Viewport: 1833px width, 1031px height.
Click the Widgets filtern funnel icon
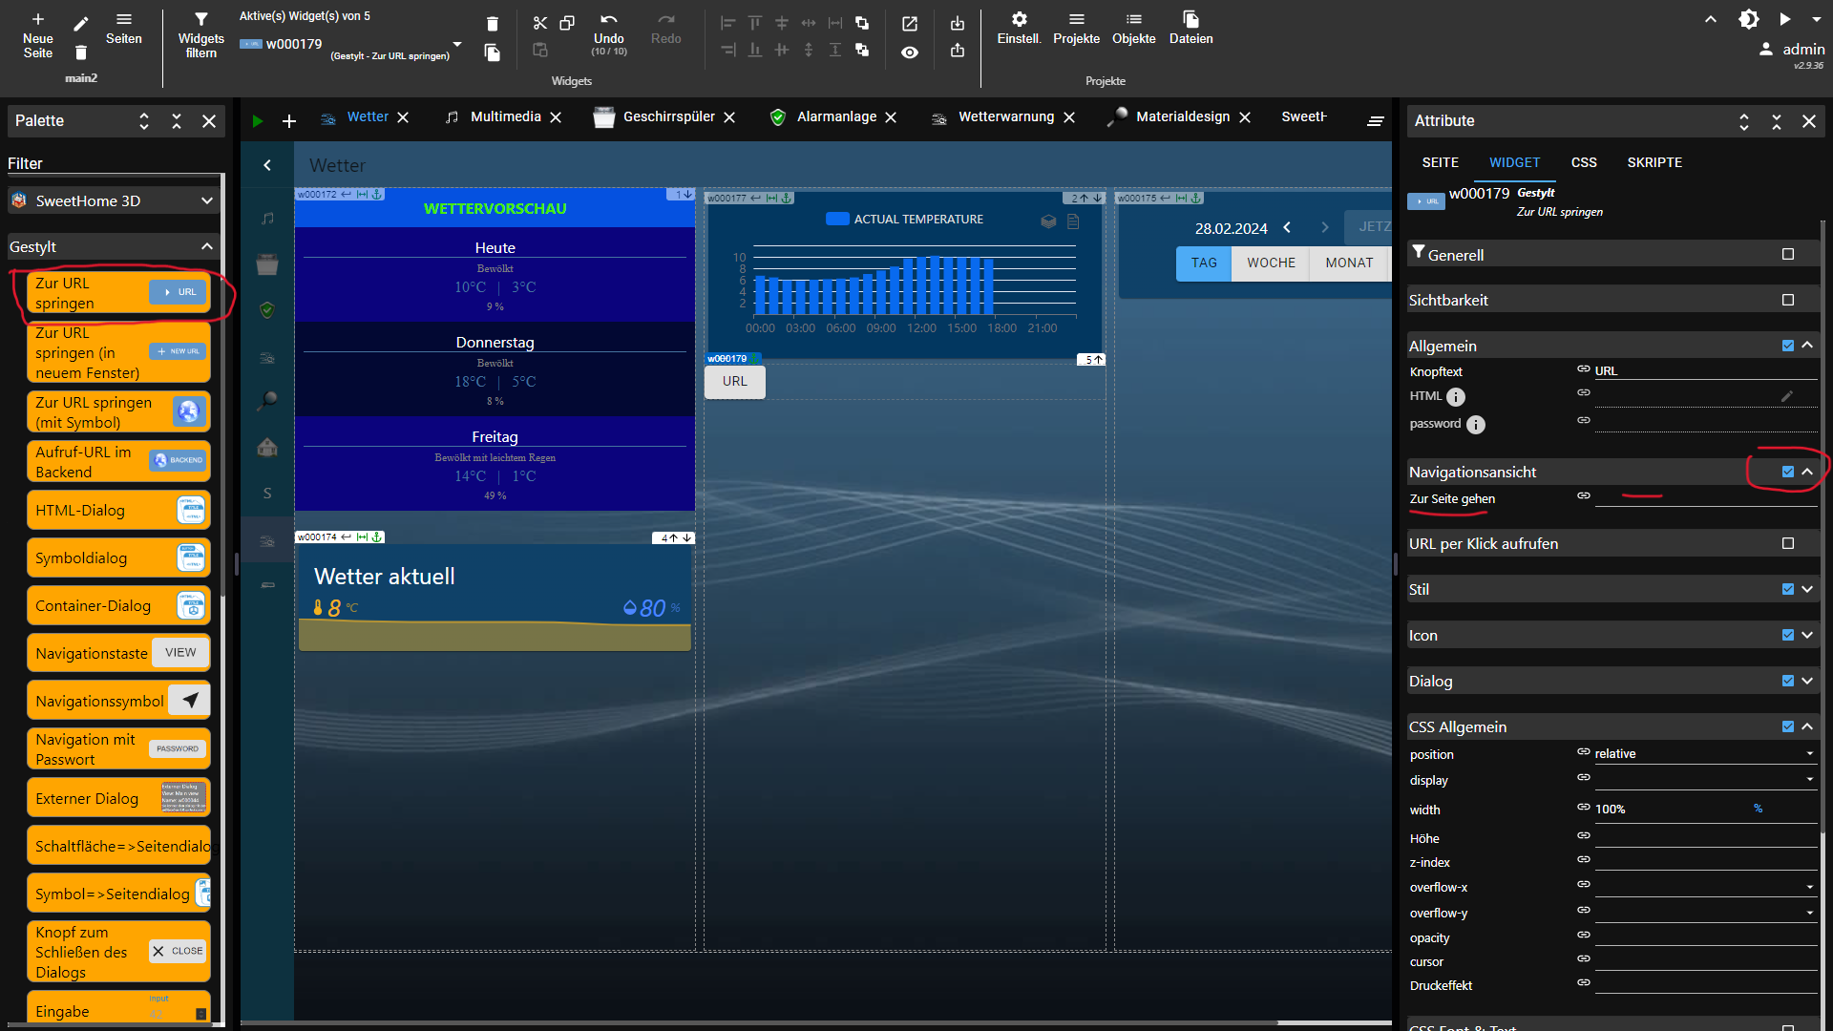[200, 20]
